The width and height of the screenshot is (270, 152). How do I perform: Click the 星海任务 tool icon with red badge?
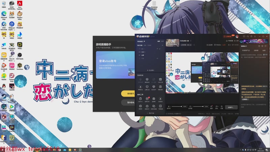point(147,99)
